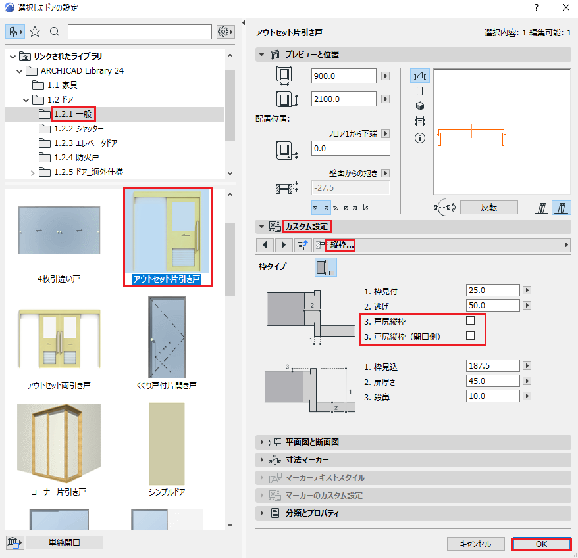Click the door width field 900.0

(344, 76)
